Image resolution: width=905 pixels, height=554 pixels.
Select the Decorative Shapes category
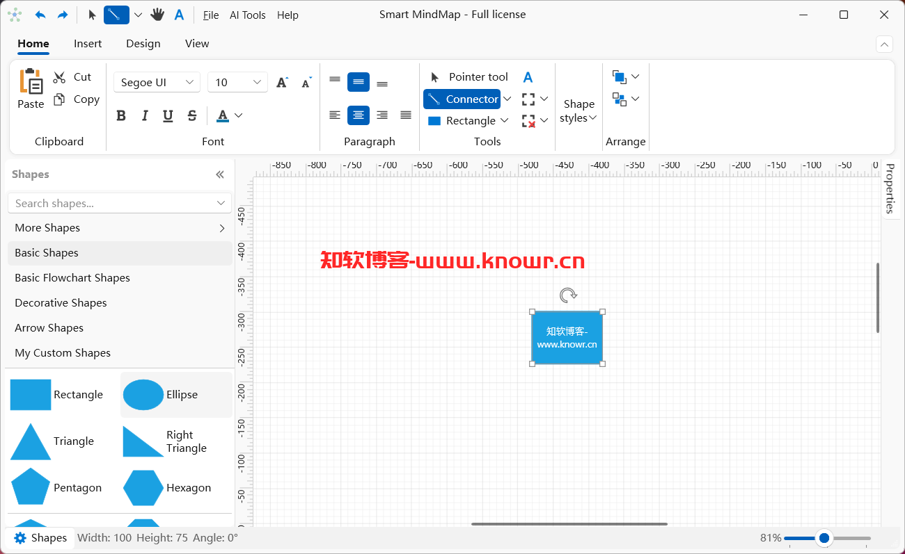coord(120,303)
